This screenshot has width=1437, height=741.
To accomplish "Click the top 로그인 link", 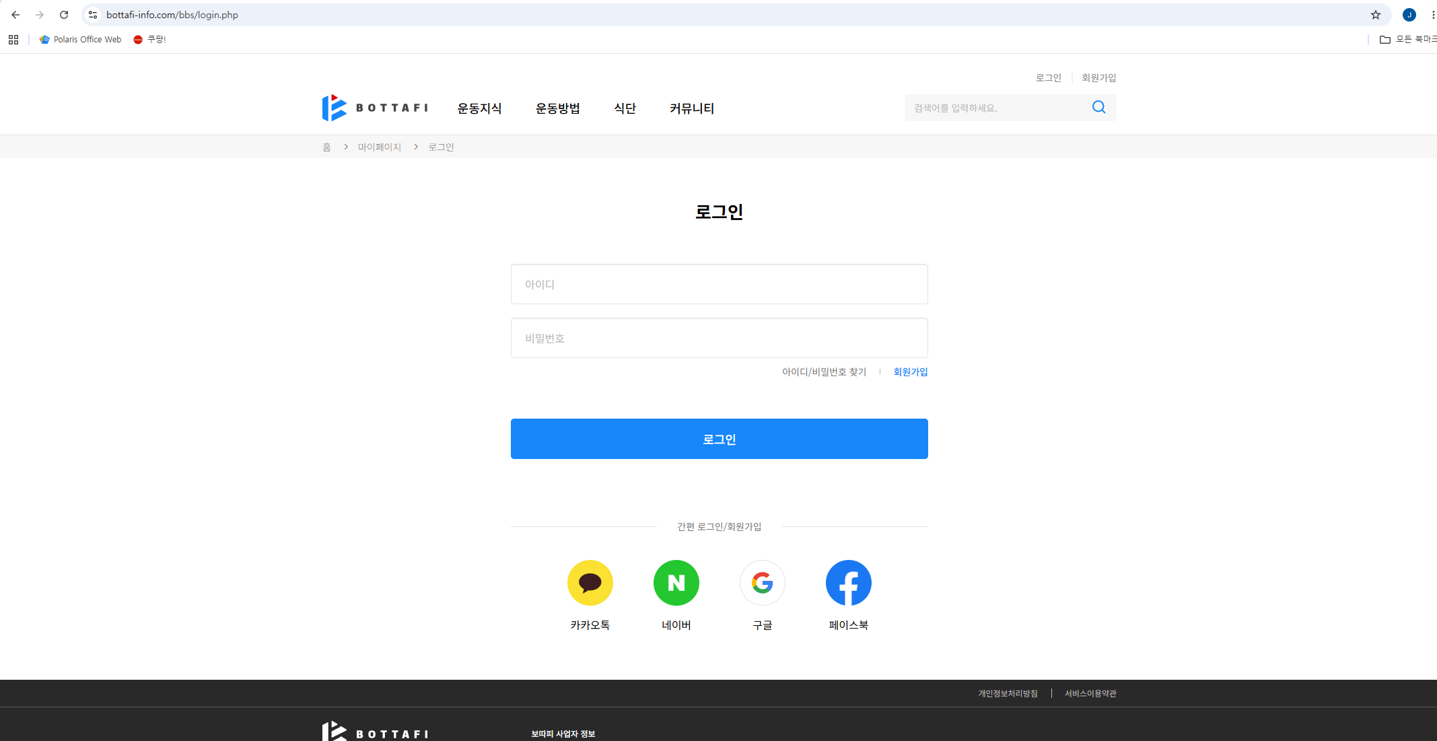I will click(1049, 78).
